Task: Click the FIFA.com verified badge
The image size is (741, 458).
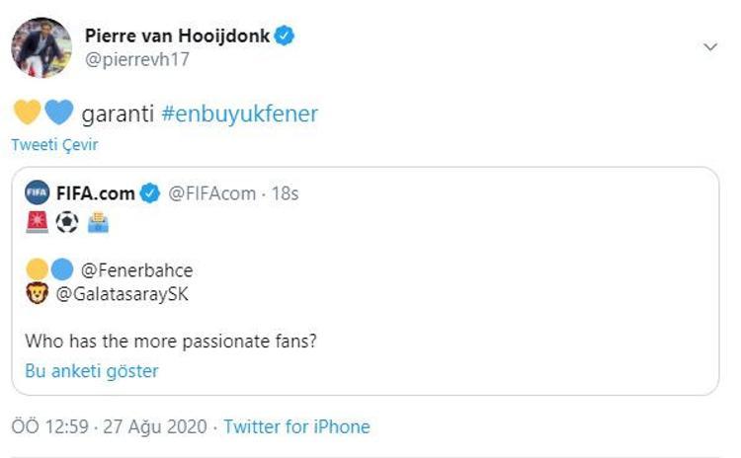Action: (x=150, y=193)
